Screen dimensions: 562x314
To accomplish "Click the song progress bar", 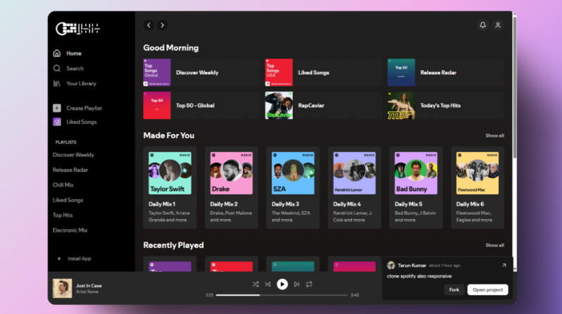I will 282,295.
